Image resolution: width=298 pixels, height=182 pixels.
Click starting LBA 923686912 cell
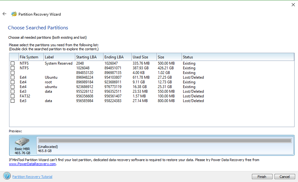85,87
